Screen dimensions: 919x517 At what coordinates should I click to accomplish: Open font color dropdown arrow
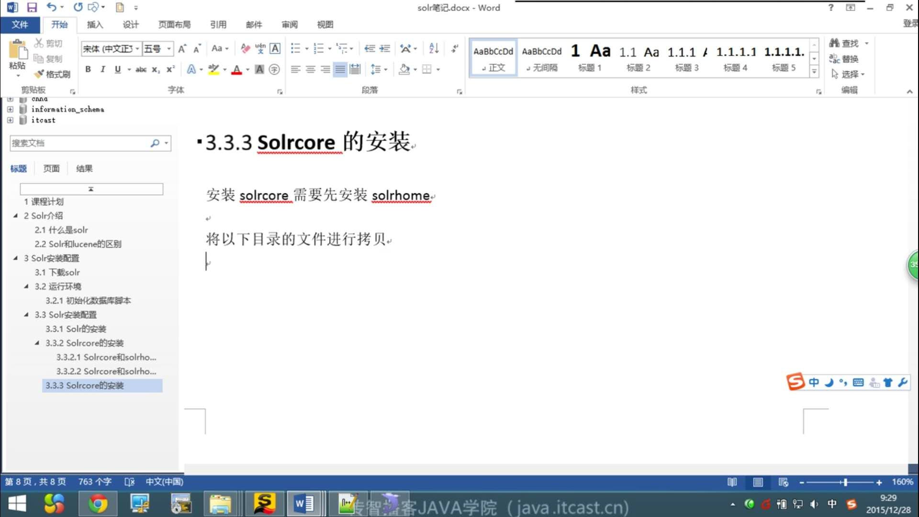click(247, 70)
